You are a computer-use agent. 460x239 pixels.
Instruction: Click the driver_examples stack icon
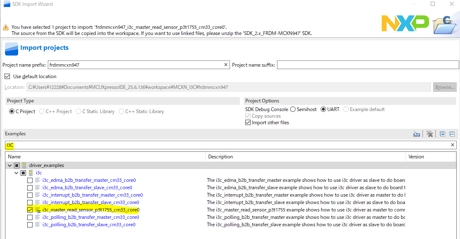click(x=24, y=165)
